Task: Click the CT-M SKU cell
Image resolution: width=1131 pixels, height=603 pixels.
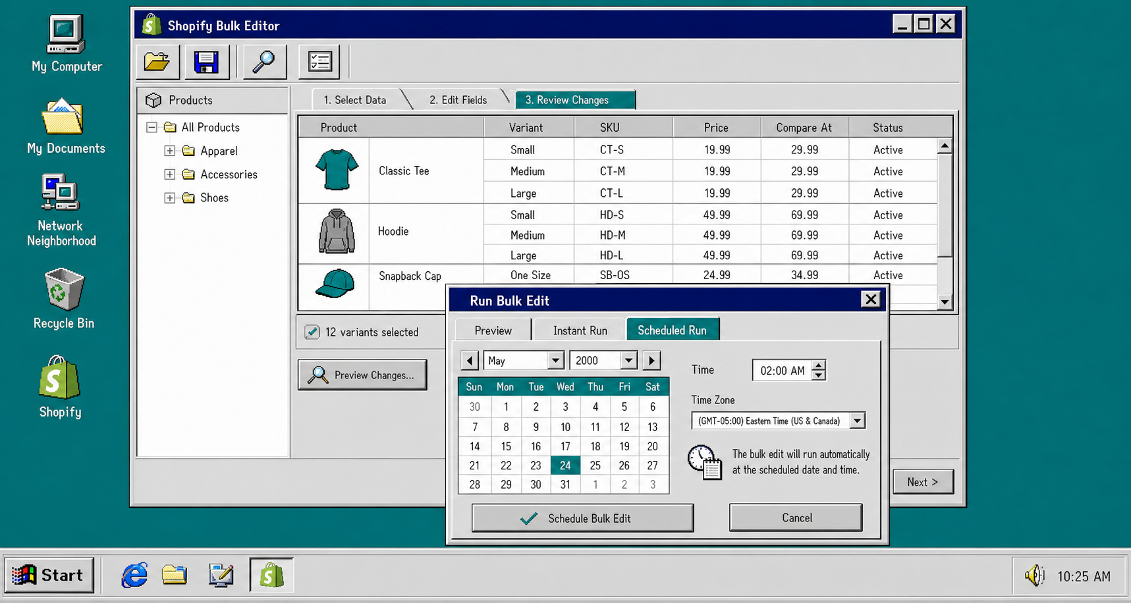Action: pos(623,171)
